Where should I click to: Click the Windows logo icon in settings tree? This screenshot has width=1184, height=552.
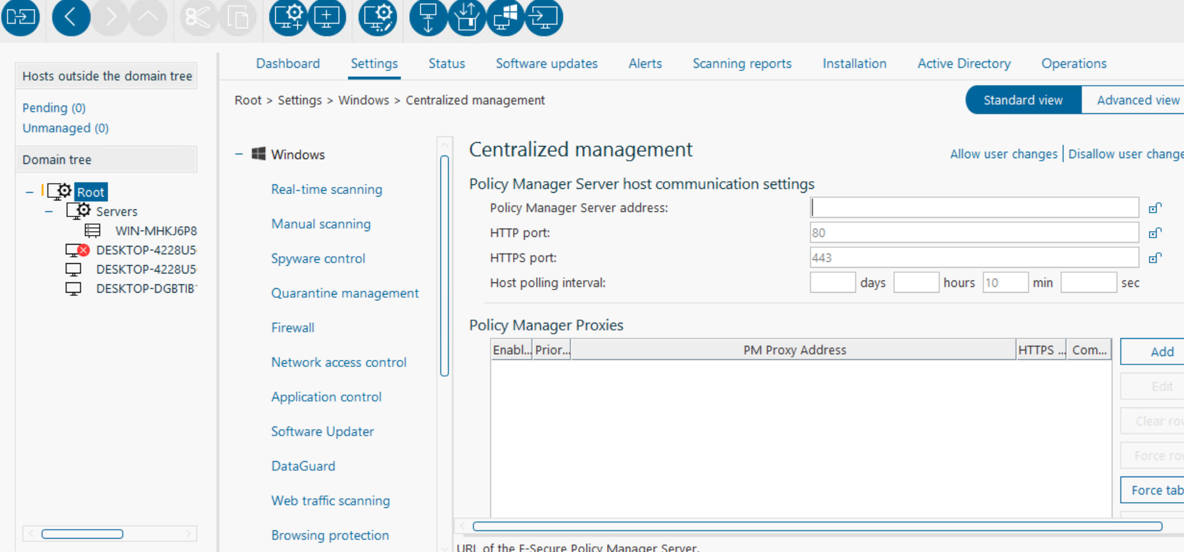tap(259, 154)
